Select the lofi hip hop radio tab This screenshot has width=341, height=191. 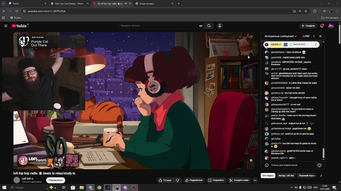[111, 4]
